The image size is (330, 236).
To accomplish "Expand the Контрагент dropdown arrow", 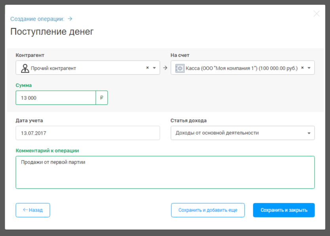I will [154, 68].
